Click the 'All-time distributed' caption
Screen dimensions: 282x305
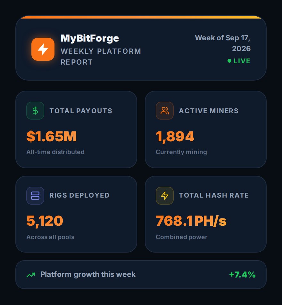(55, 152)
